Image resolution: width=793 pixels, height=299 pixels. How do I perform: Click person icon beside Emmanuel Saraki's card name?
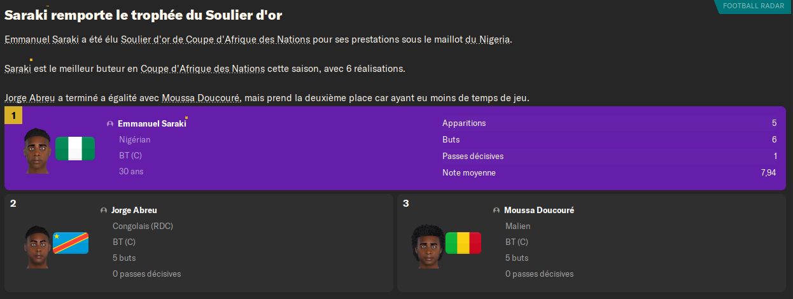coord(110,124)
